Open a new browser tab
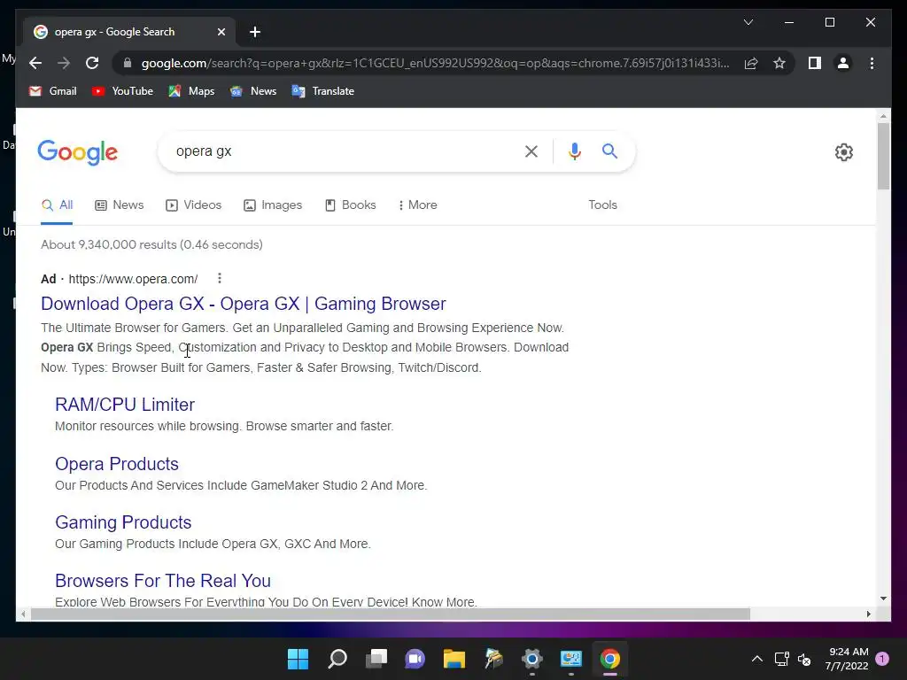 coord(255,32)
